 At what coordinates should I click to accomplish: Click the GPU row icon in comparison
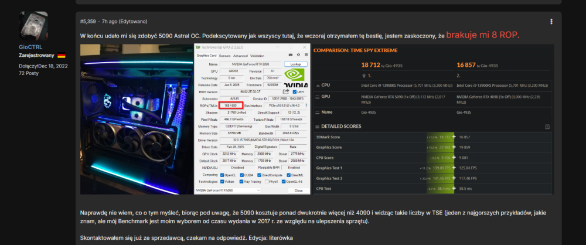[318, 97]
